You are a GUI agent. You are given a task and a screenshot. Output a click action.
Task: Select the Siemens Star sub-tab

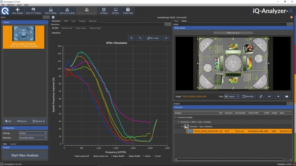pos(67,28)
